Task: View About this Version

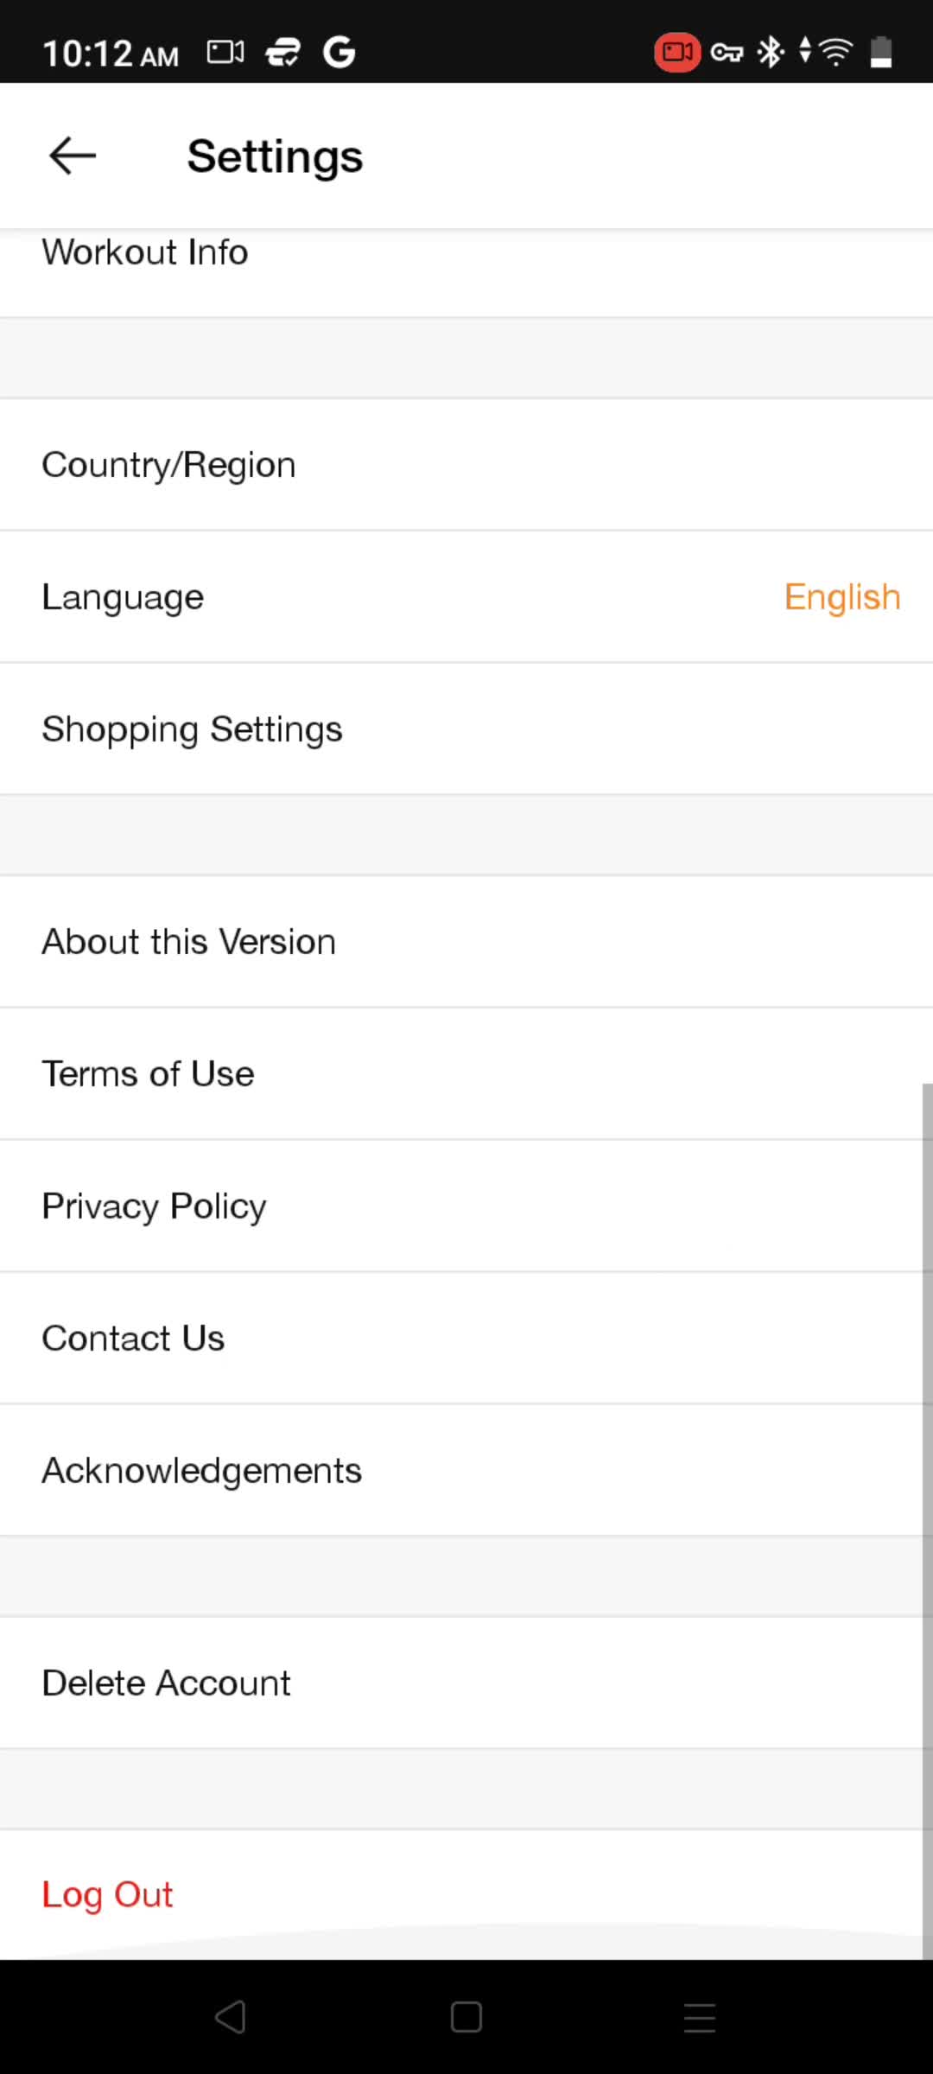Action: 466,942
